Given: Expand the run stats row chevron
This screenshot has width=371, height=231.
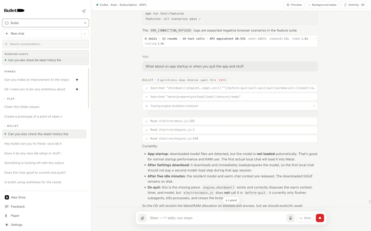Looking at the screenshot, I should [x=315, y=39].
